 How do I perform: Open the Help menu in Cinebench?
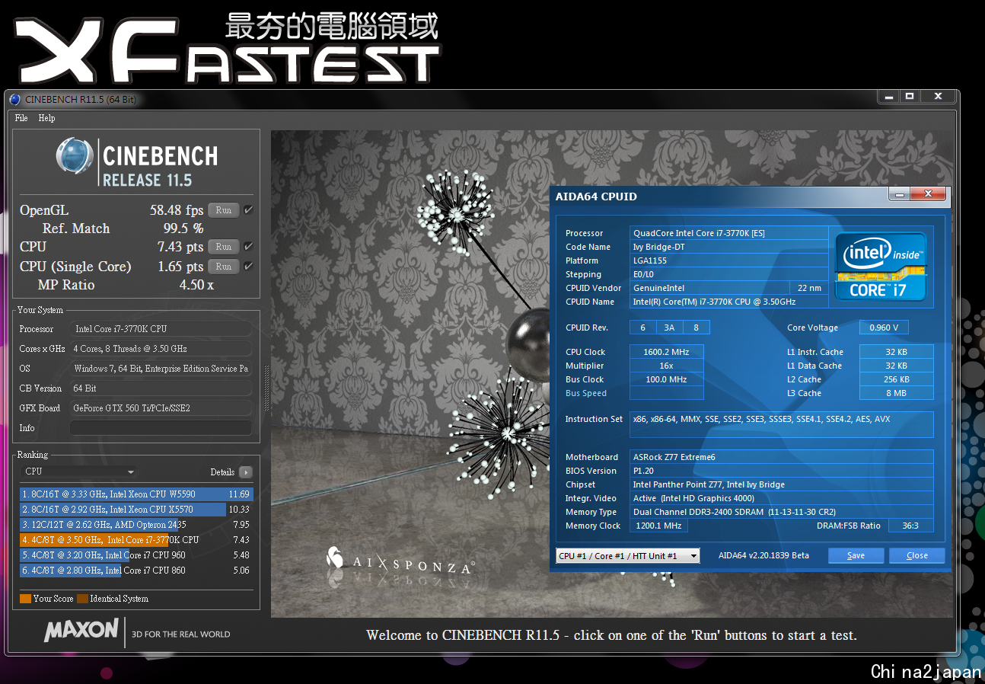point(47,118)
